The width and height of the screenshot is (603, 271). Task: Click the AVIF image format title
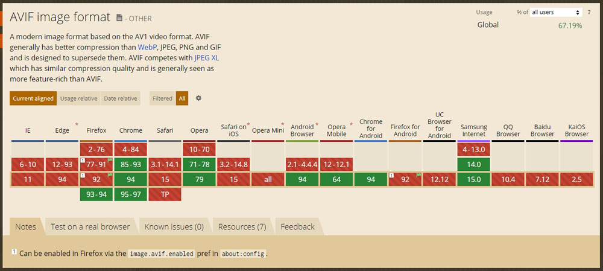[60, 17]
